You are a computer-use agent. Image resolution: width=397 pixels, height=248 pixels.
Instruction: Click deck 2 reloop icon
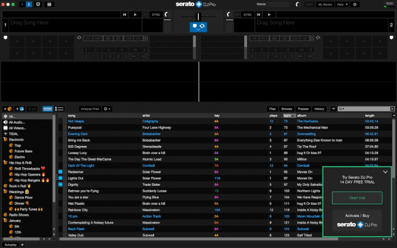pyautogui.click(x=275, y=38)
